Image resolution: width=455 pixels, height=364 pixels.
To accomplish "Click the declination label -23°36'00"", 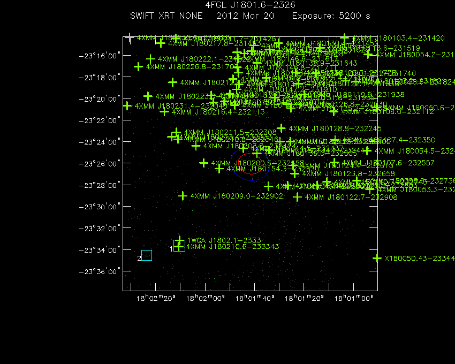I will click(100, 271).
